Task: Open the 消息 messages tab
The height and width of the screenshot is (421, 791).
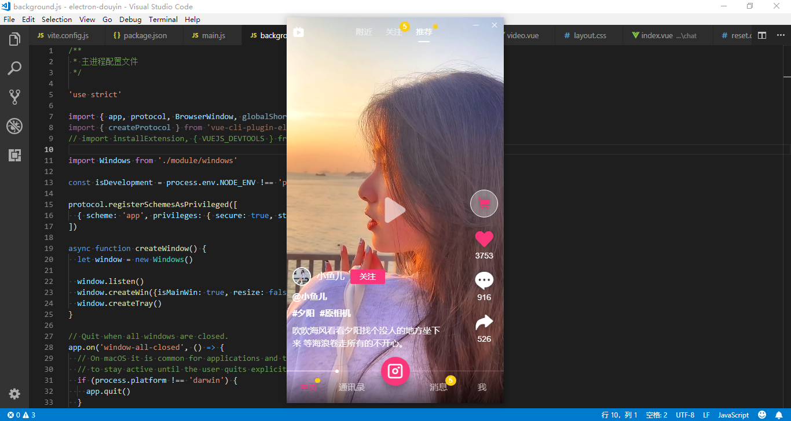Action: (x=438, y=387)
